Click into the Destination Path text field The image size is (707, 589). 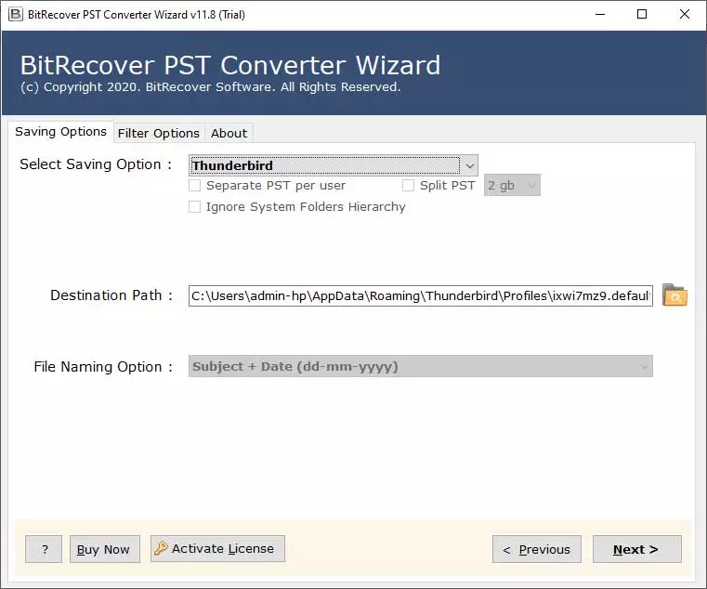coord(420,295)
